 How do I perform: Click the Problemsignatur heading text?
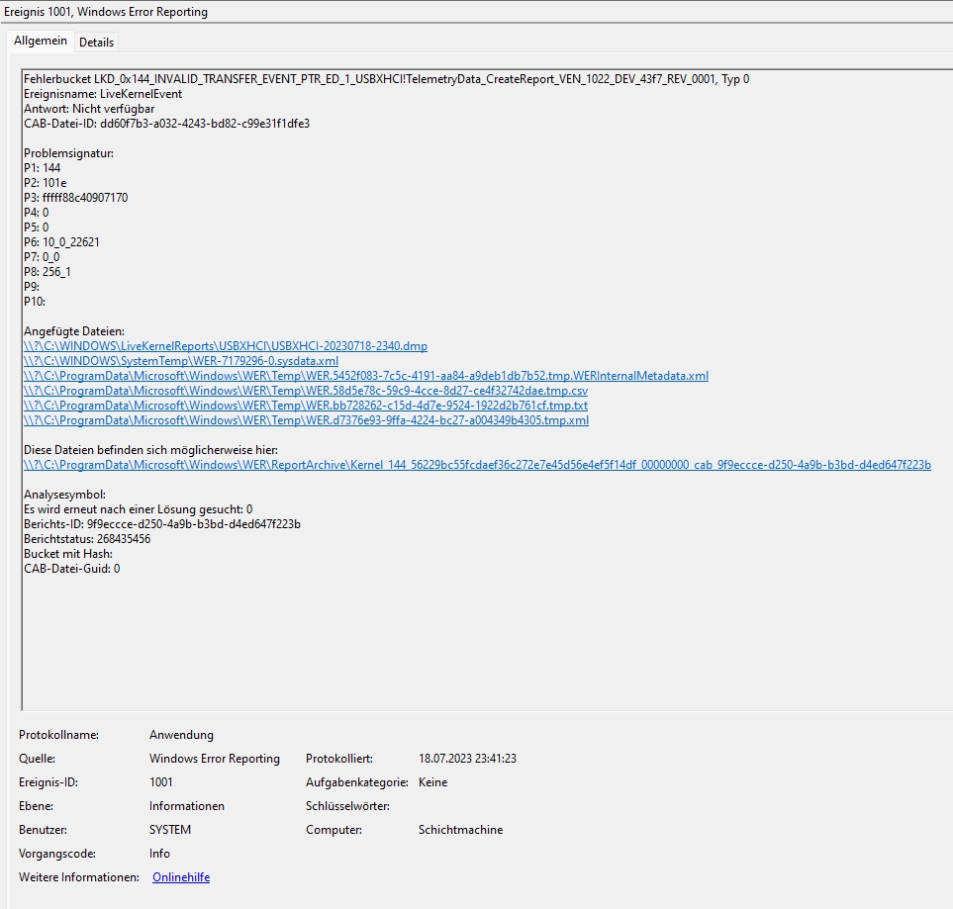68,153
